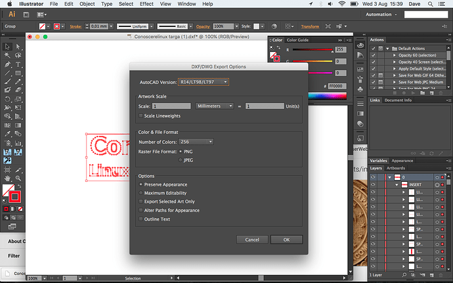Click the Go to Bridge icon
453x283 pixels.
[x=26, y=14]
